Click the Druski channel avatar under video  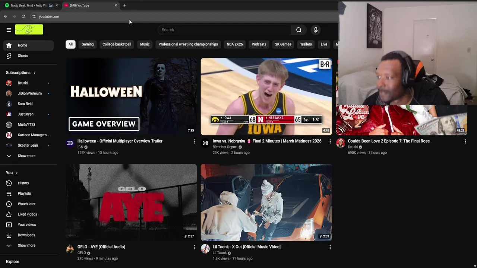(341, 143)
